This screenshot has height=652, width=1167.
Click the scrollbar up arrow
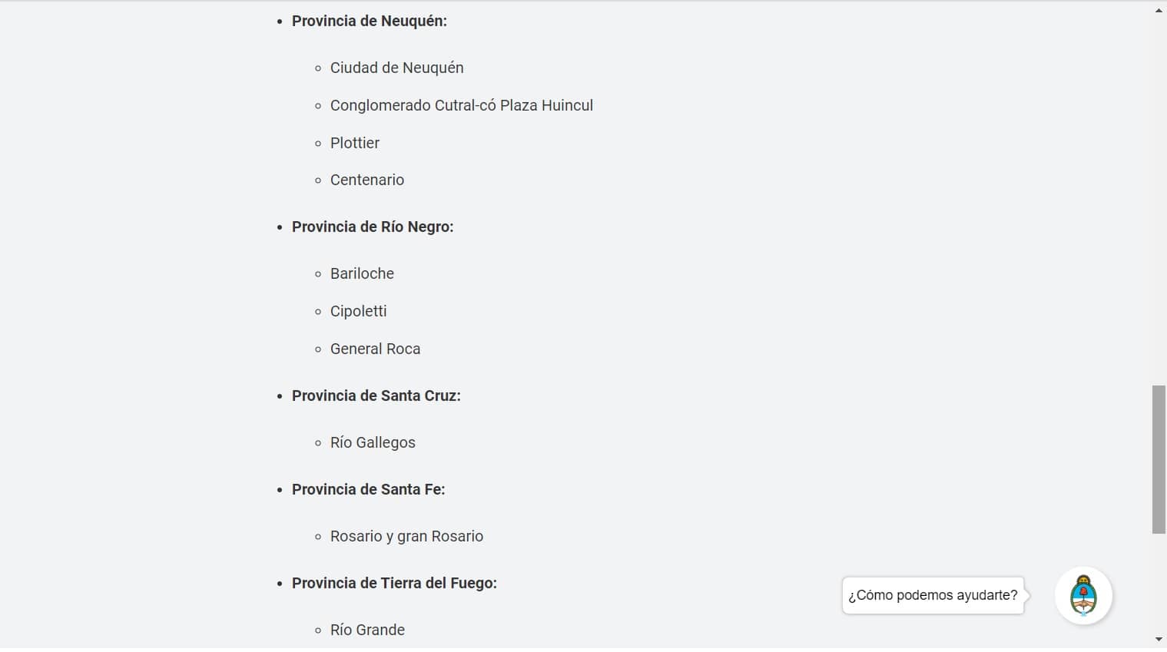coord(1159,11)
